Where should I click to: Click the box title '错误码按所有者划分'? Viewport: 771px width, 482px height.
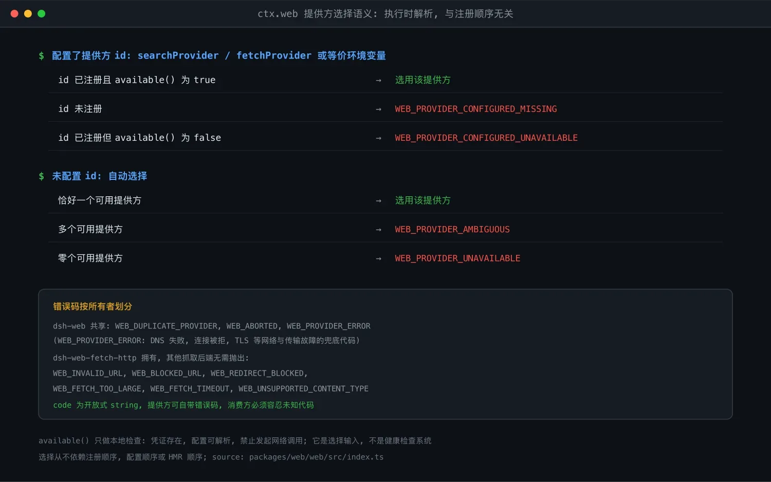coord(93,306)
